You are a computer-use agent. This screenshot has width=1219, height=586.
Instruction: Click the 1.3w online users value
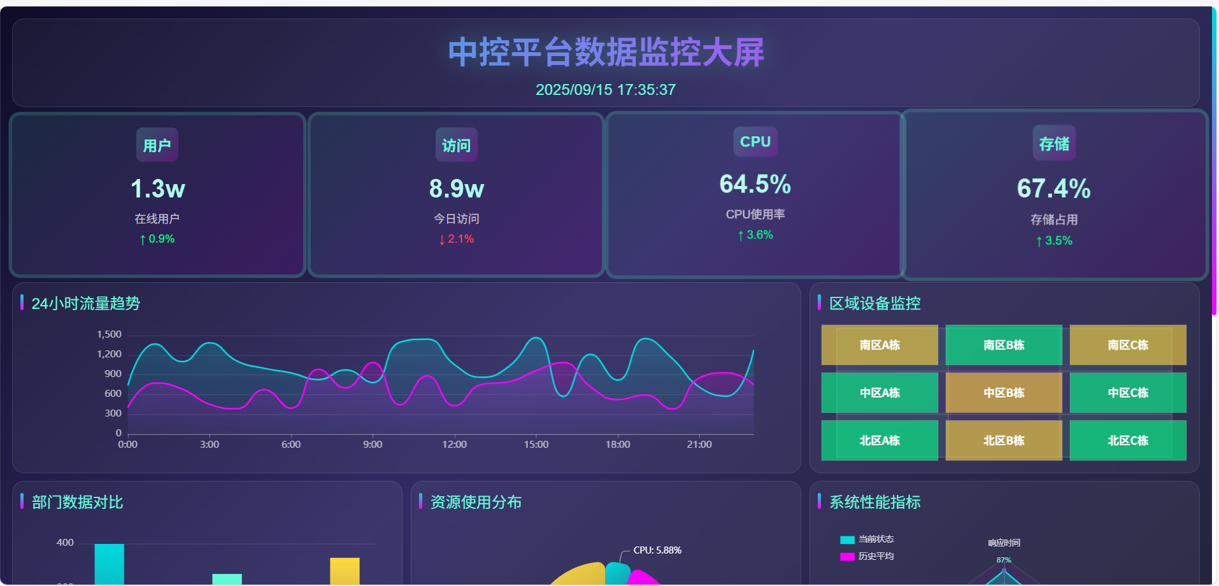(157, 189)
